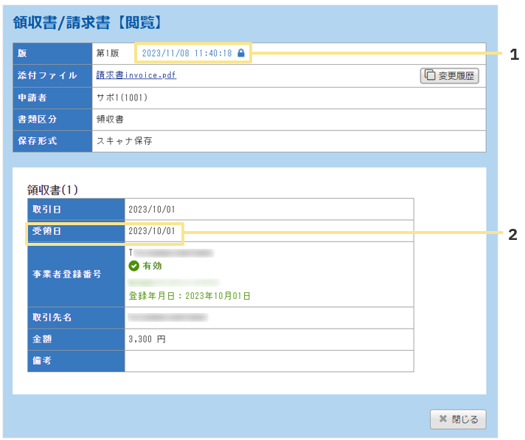Click the lock icon beside the timestamp
This screenshot has width=525, height=440.
241,53
